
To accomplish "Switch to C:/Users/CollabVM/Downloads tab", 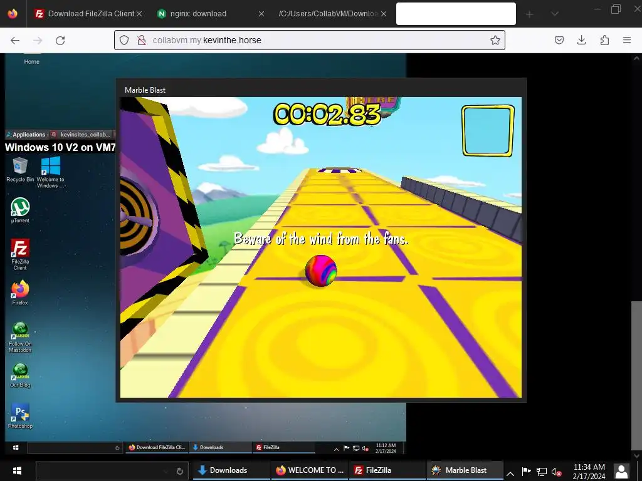I will [x=327, y=14].
